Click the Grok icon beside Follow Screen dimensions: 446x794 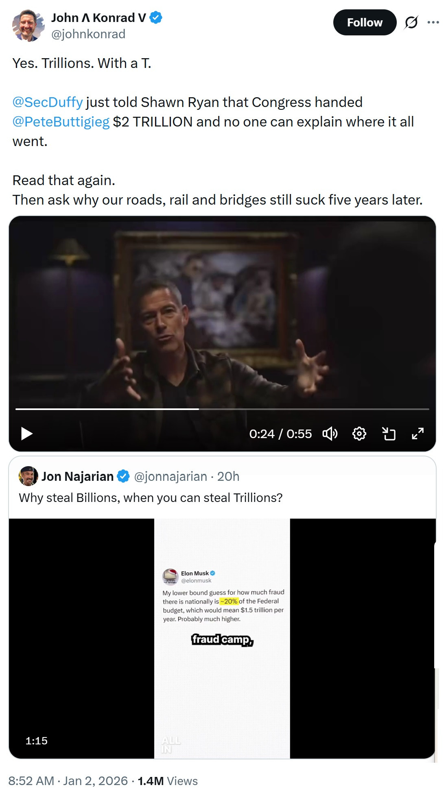411,22
